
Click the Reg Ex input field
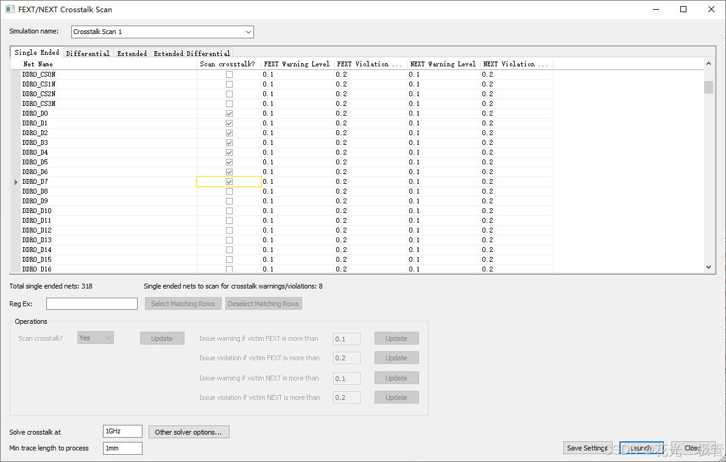pyautogui.click(x=91, y=303)
